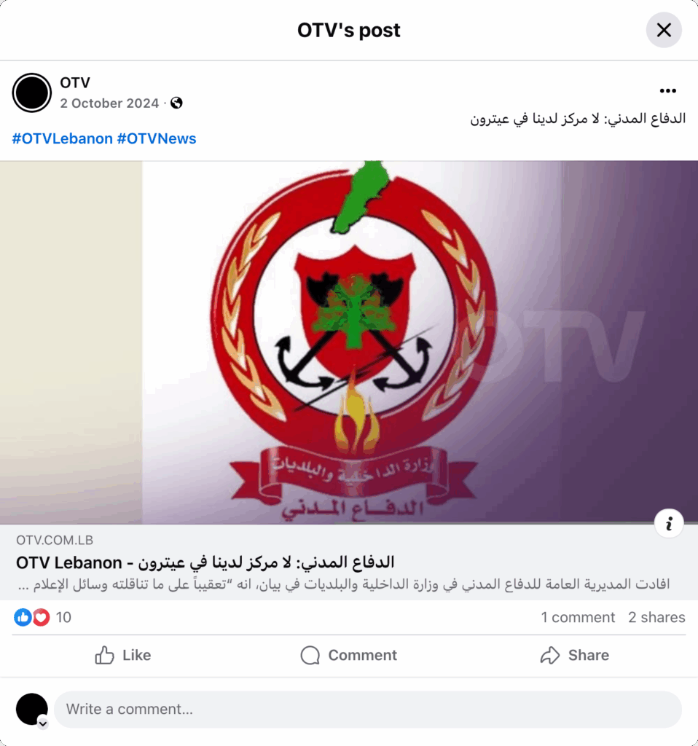Open the #OTVNews hashtag
The image size is (698, 746).
point(157,138)
